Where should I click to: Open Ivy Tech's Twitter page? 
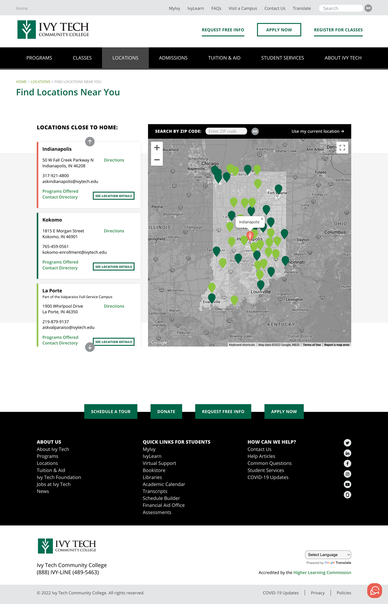coord(347,443)
